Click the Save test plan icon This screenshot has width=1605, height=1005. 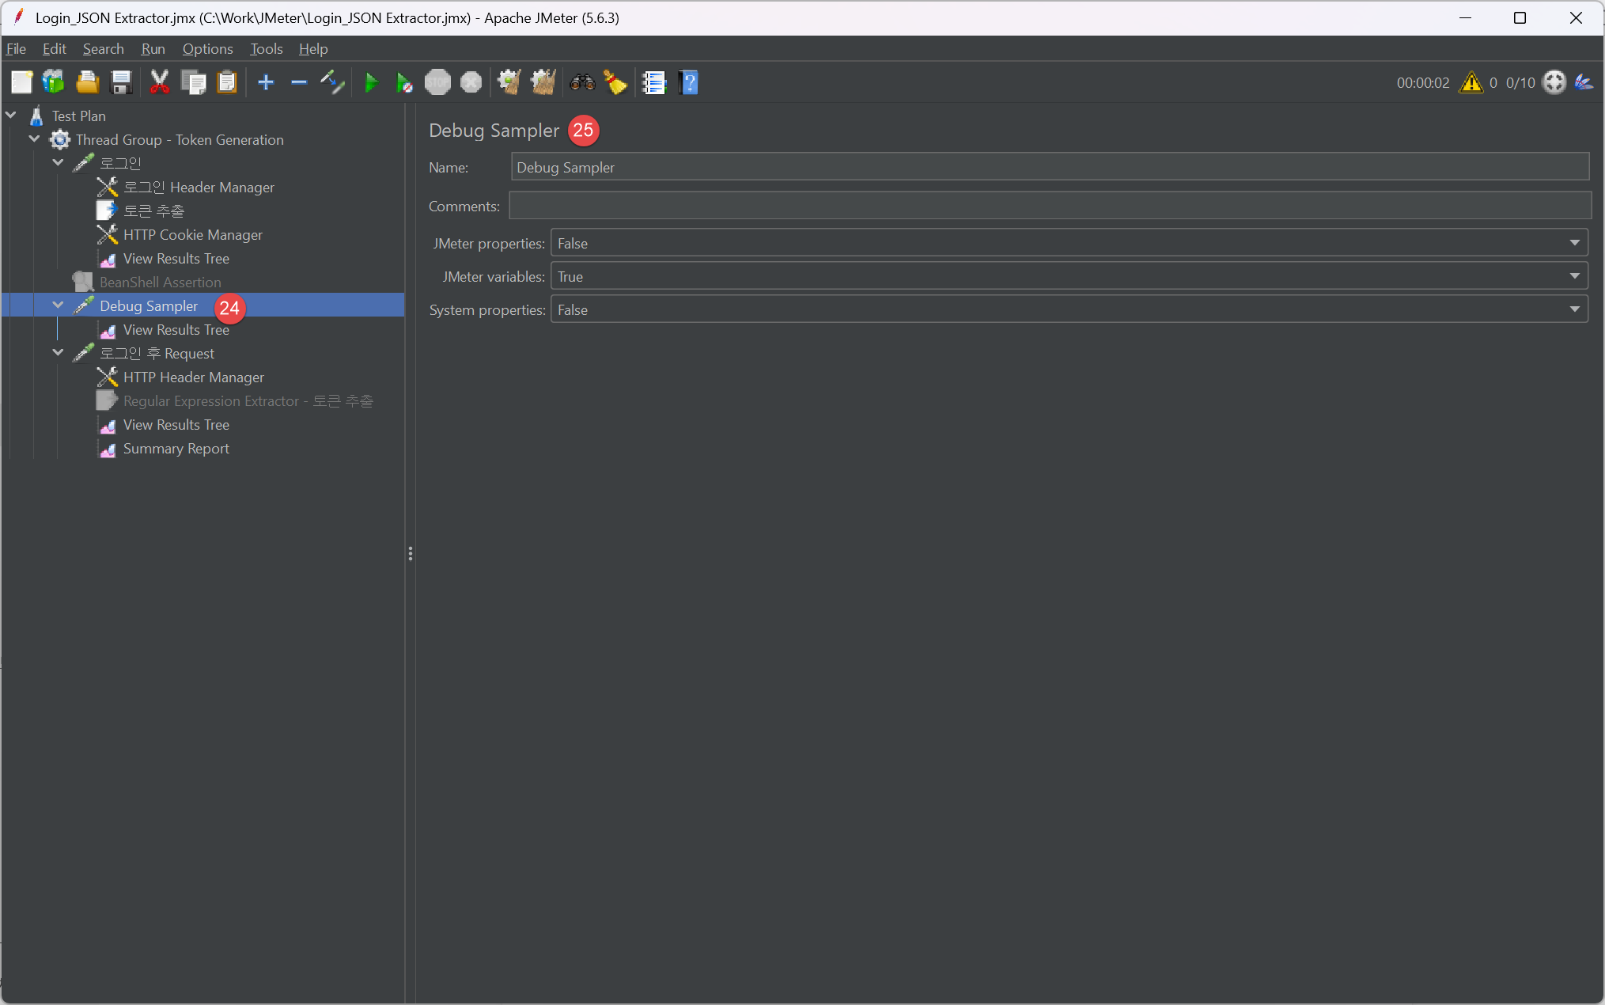click(121, 82)
